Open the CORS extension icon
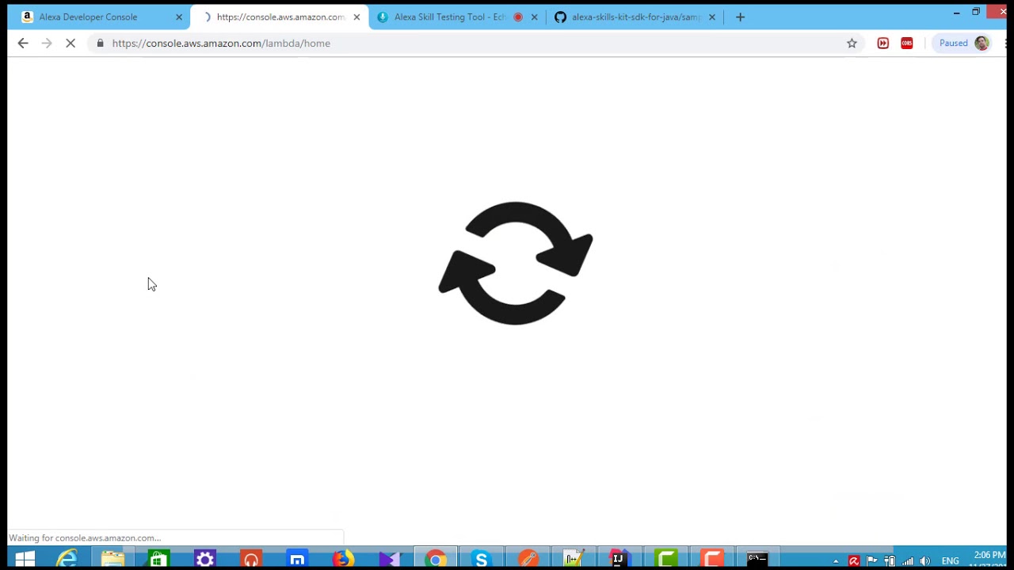Screen dimensions: 1014x570 907,44
